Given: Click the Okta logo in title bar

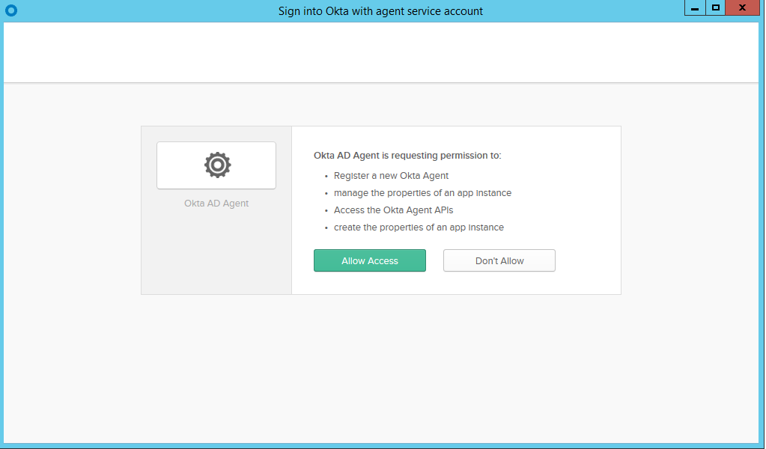Looking at the screenshot, I should pyautogui.click(x=10, y=10).
